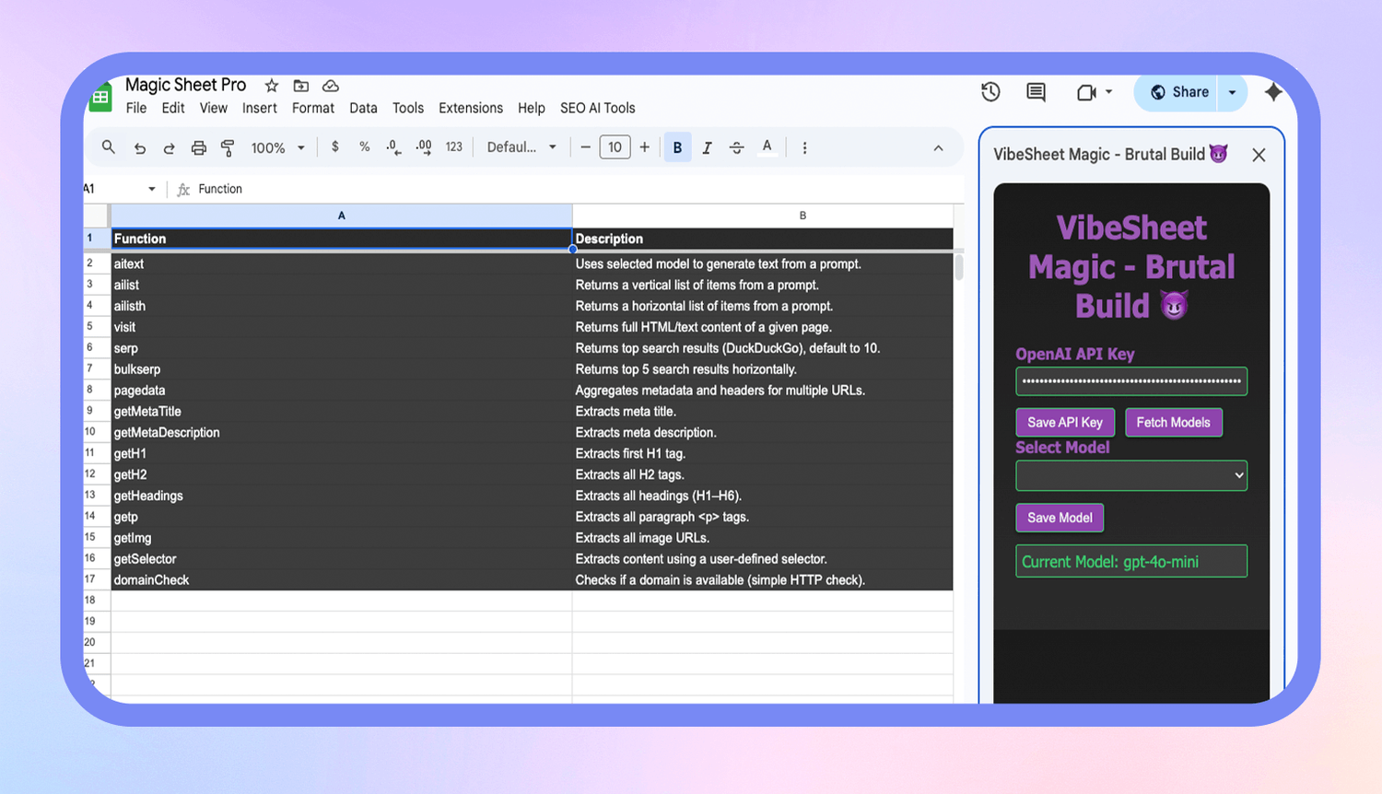Open the name box dropdown arrow

(152, 189)
